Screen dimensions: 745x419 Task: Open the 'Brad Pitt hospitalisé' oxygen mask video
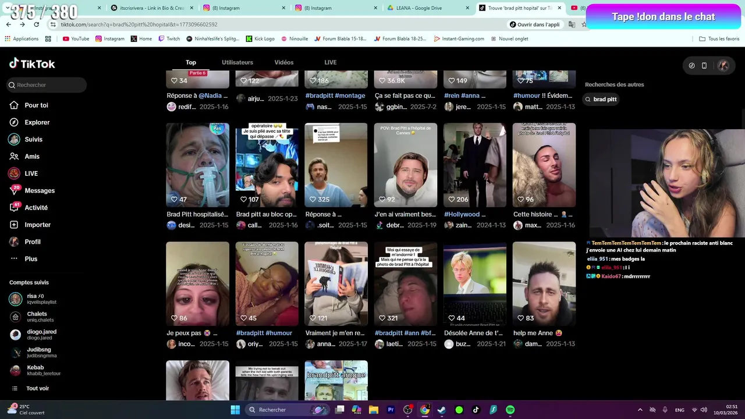point(197,165)
